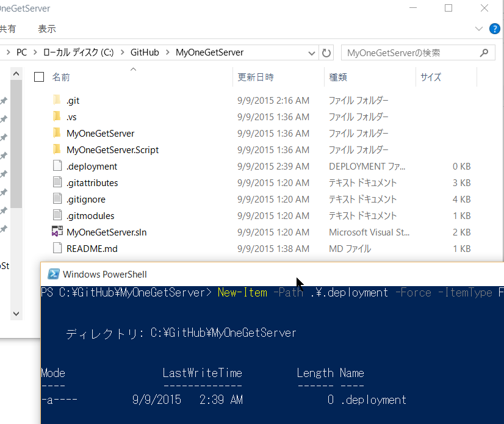The image size is (504, 424).
Task: Click the Windows PowerShell title bar icon
Action: (54, 274)
